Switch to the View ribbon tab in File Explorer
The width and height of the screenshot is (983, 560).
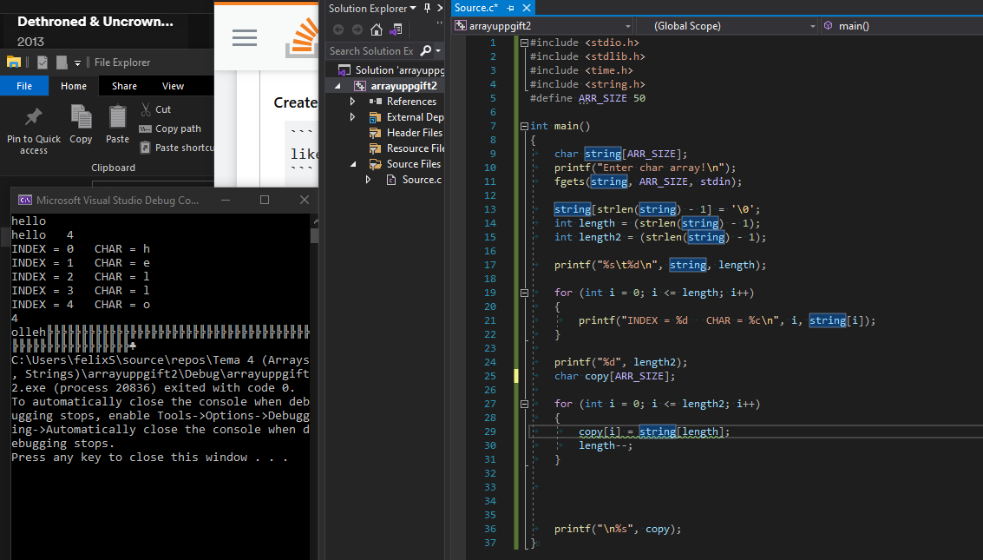pos(173,86)
